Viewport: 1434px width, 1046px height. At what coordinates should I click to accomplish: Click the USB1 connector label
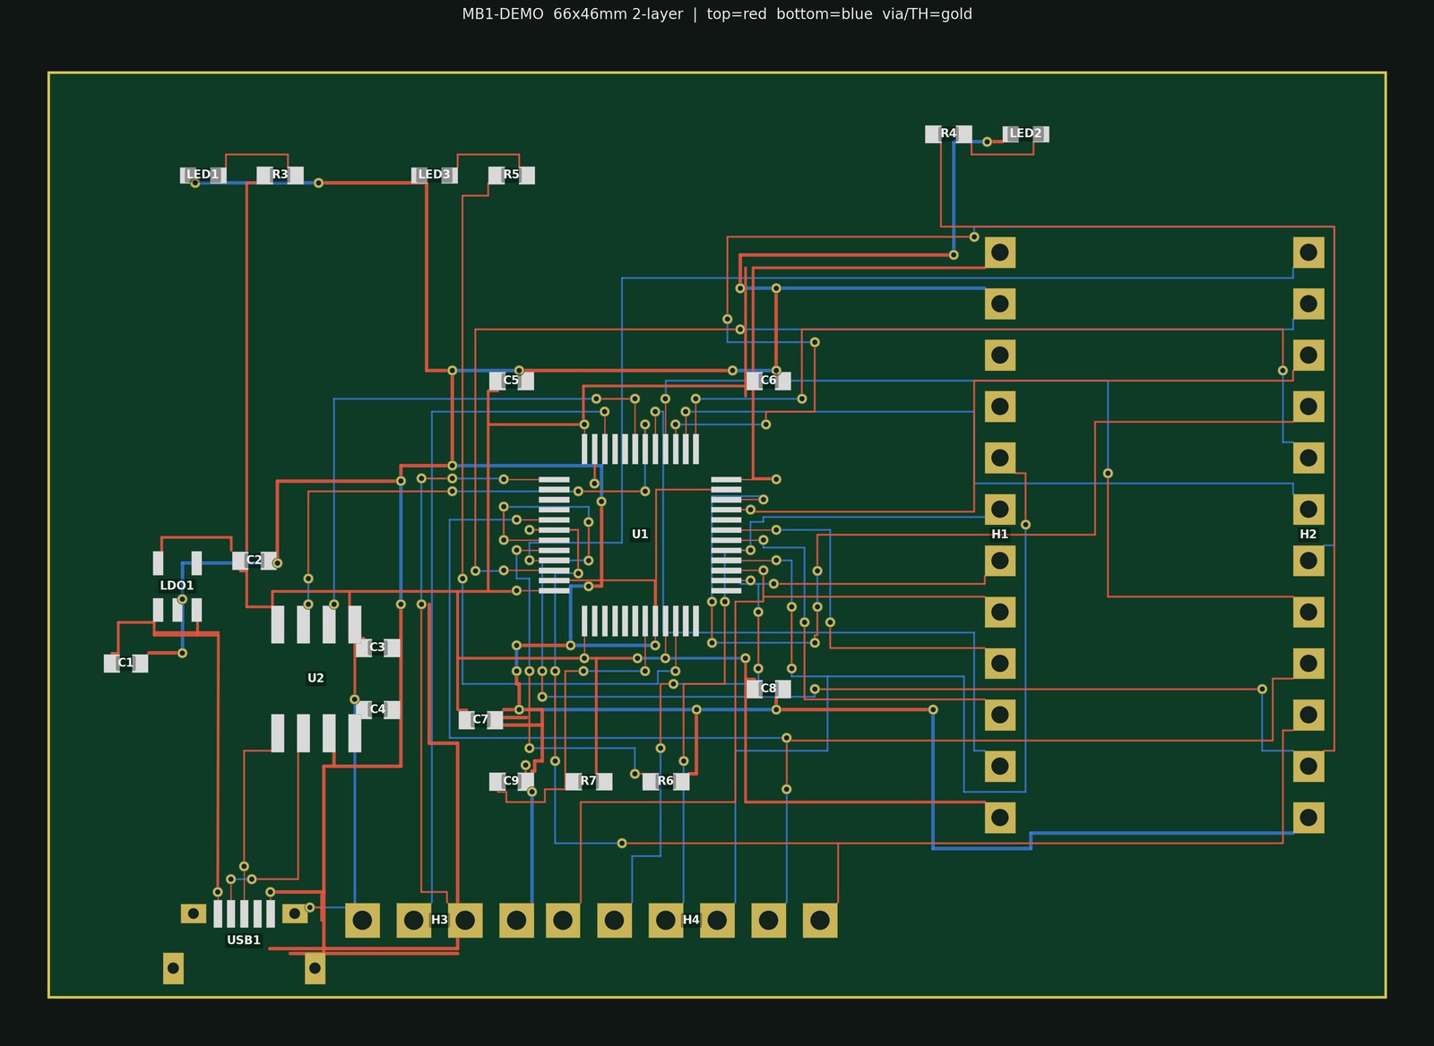(244, 940)
